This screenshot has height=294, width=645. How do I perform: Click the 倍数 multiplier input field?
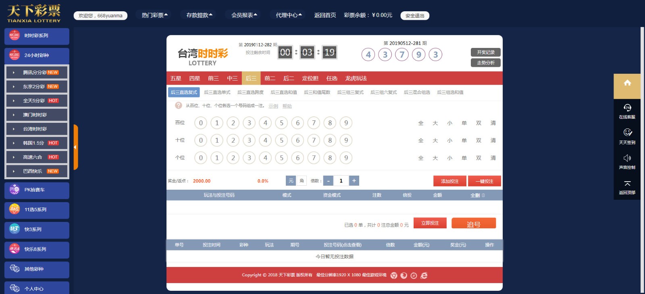point(341,181)
